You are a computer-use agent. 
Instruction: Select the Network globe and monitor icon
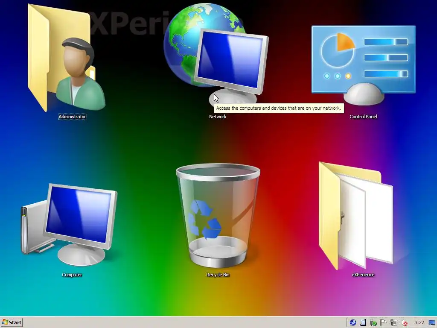pos(216,54)
